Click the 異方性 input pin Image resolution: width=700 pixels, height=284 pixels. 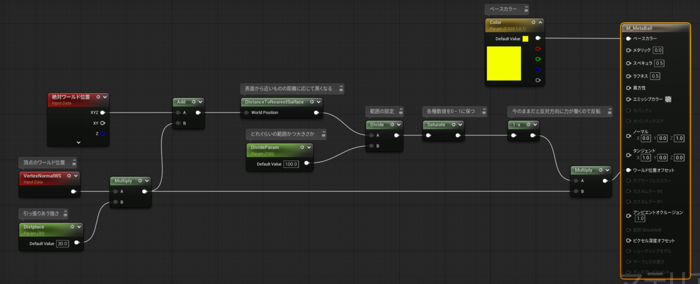[628, 87]
